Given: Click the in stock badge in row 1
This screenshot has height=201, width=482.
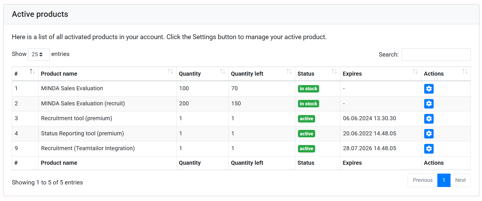Looking at the screenshot, I should pyautogui.click(x=308, y=89).
